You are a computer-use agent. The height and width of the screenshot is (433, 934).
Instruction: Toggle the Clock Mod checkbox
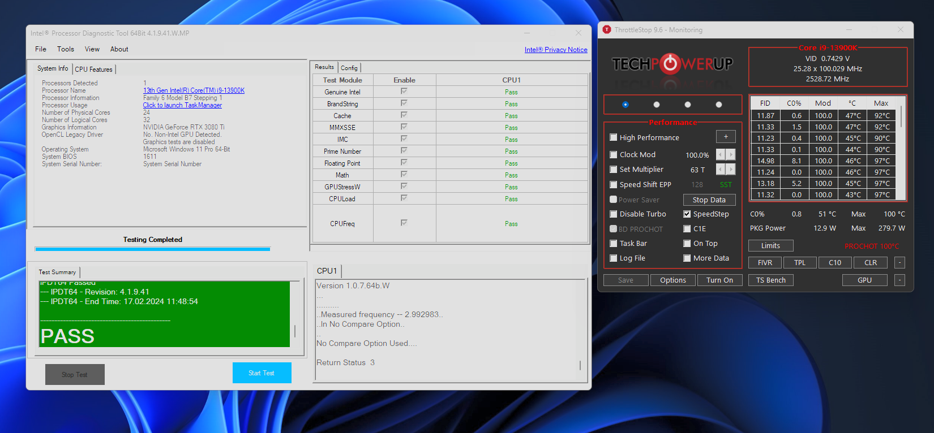click(x=613, y=154)
